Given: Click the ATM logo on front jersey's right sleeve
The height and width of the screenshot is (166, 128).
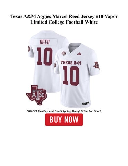Looking at the screenshot, I should 97,65.
